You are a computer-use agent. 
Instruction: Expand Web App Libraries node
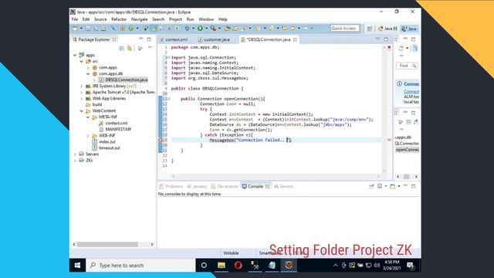[x=82, y=99]
